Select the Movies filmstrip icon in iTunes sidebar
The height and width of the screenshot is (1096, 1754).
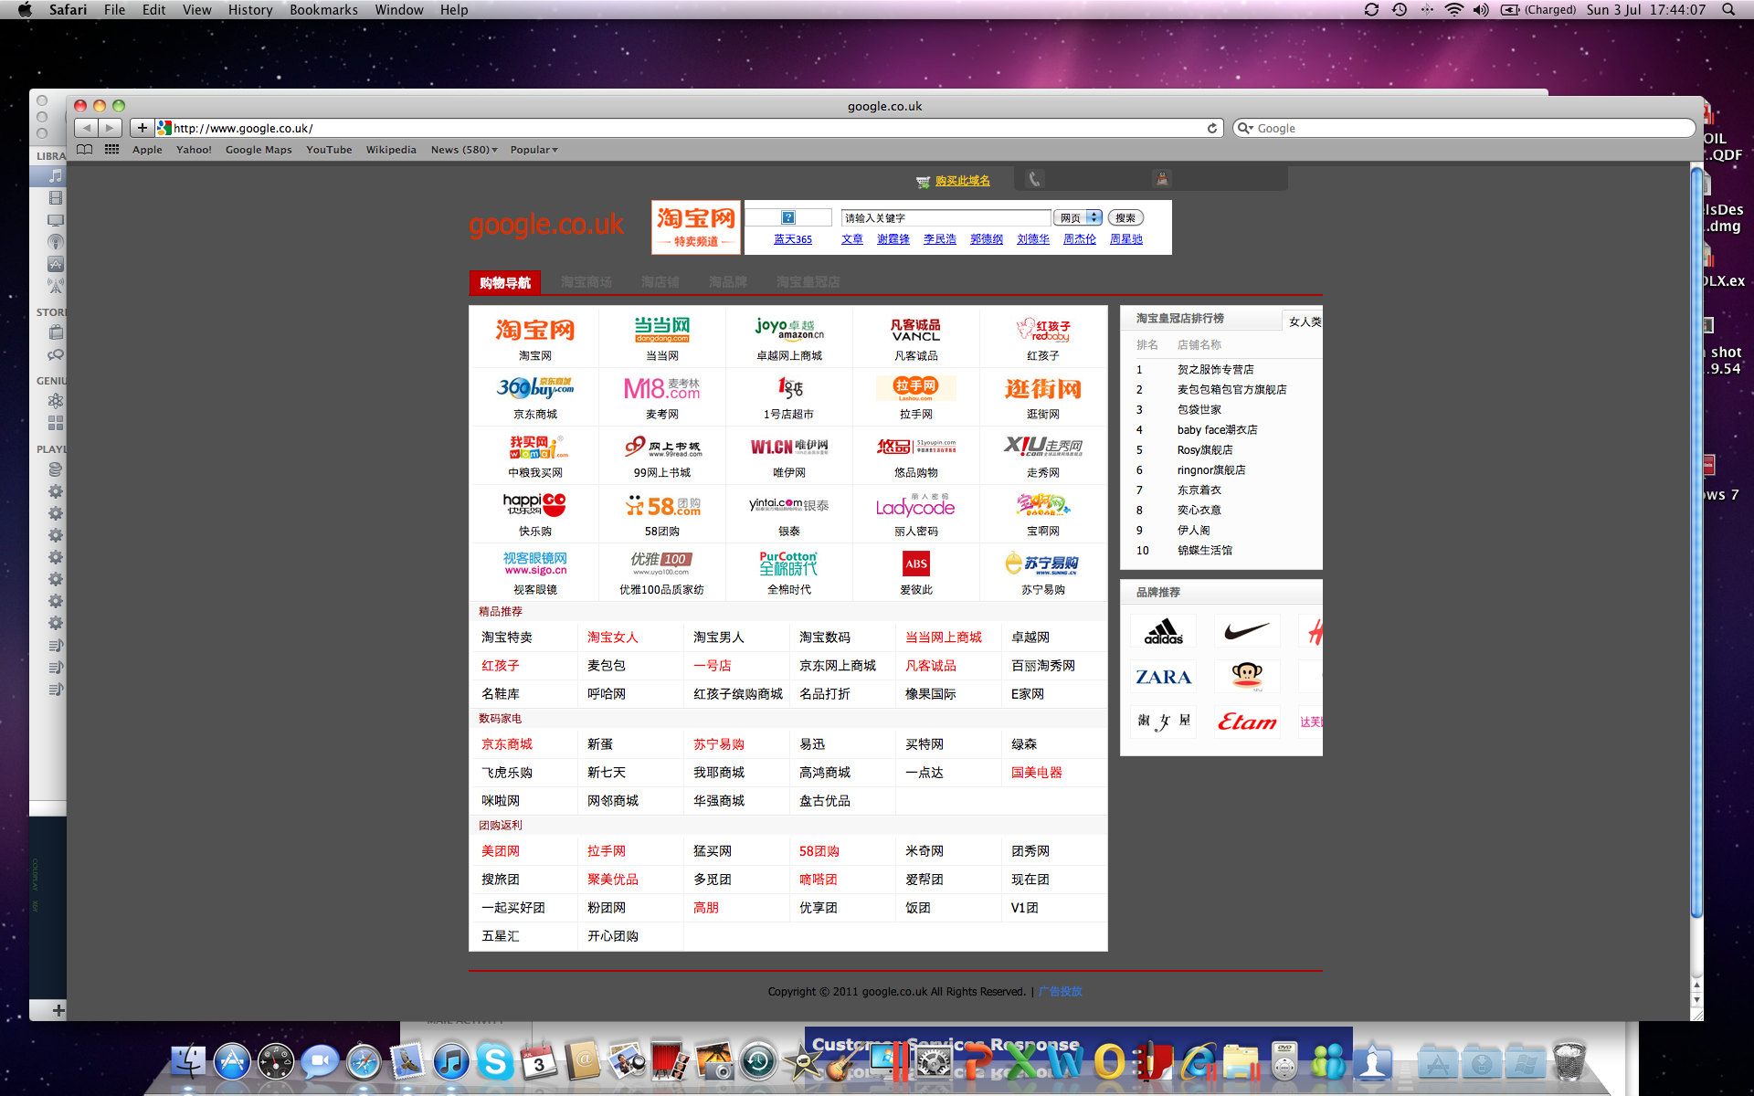tap(56, 198)
